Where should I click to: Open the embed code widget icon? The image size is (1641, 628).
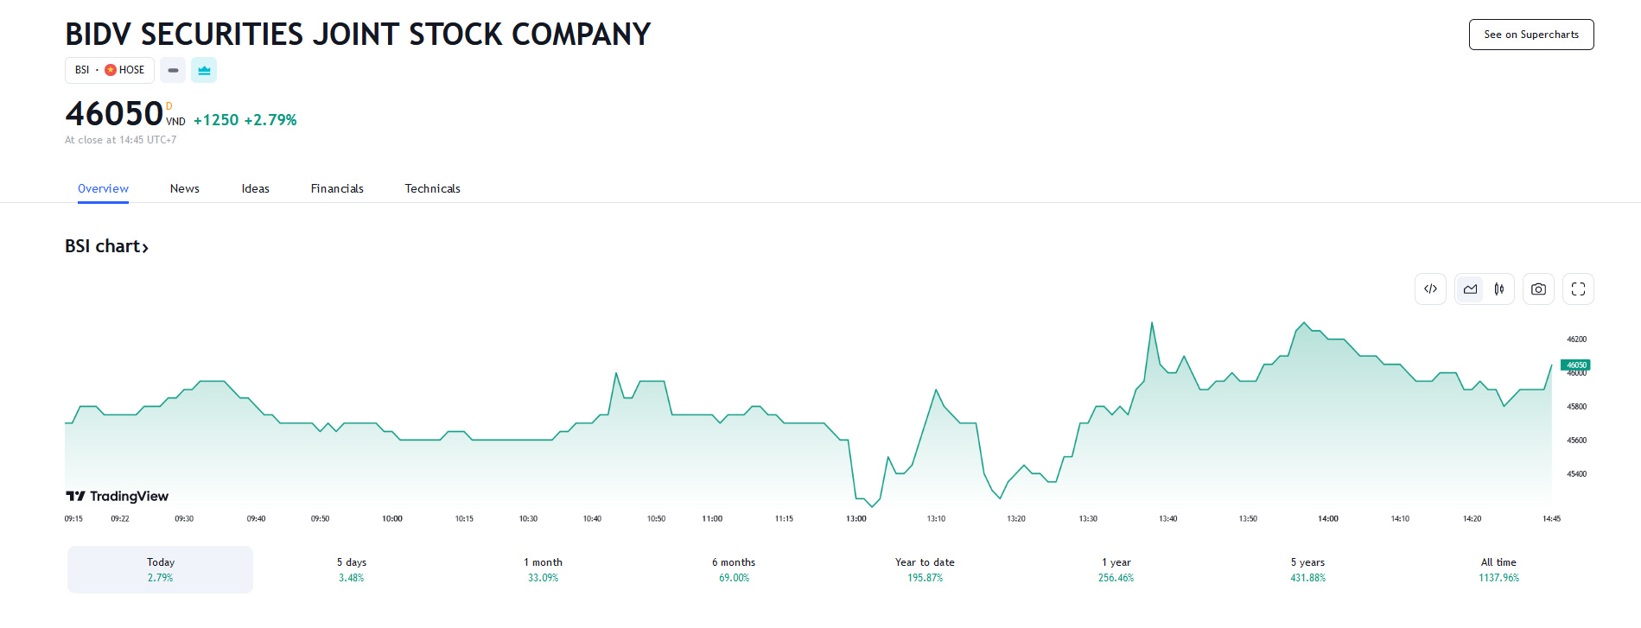click(x=1430, y=289)
